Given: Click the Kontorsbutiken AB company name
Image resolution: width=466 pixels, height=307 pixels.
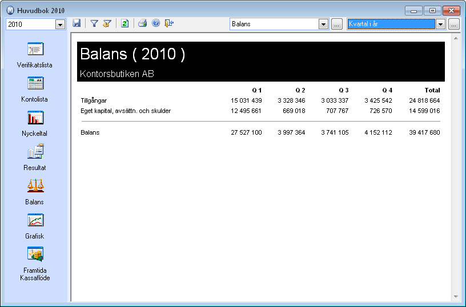Looking at the screenshot, I should click(117, 74).
